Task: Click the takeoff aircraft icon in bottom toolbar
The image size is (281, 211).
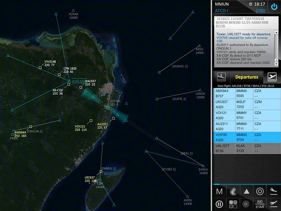Action: point(273,204)
